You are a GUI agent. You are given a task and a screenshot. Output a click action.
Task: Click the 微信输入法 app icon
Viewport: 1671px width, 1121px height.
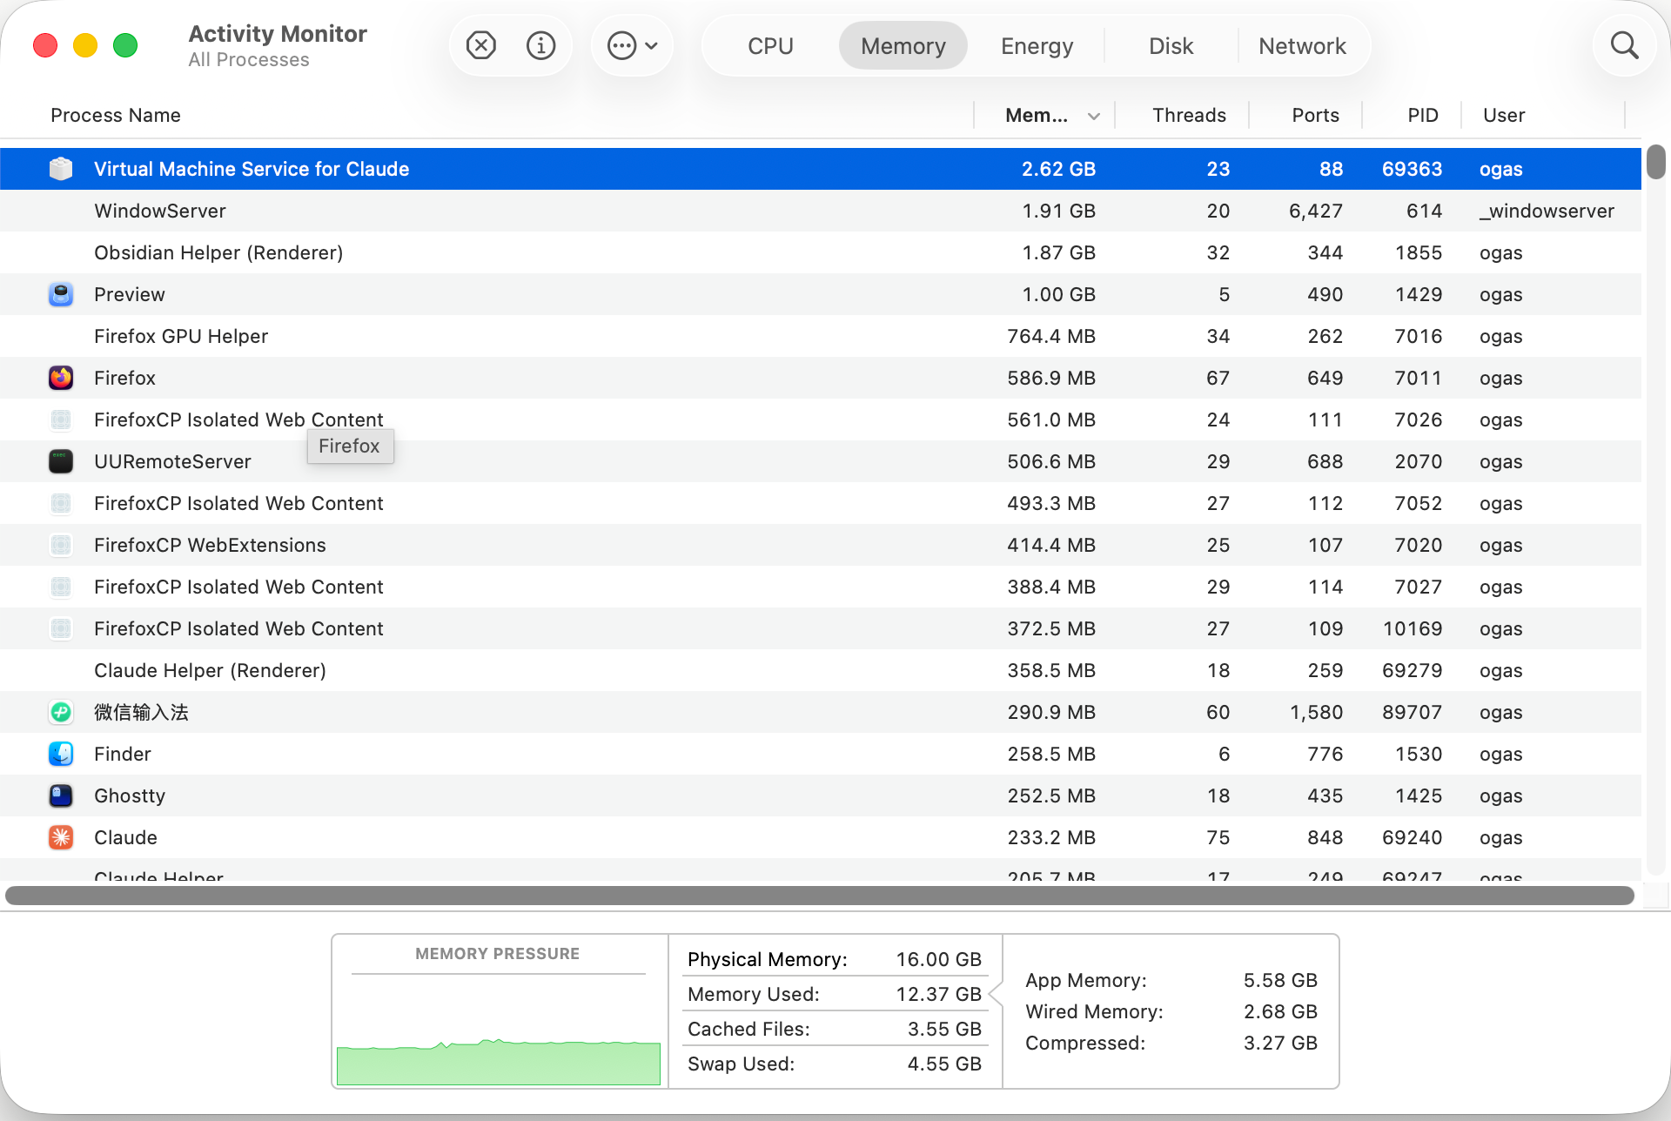pyautogui.click(x=61, y=712)
